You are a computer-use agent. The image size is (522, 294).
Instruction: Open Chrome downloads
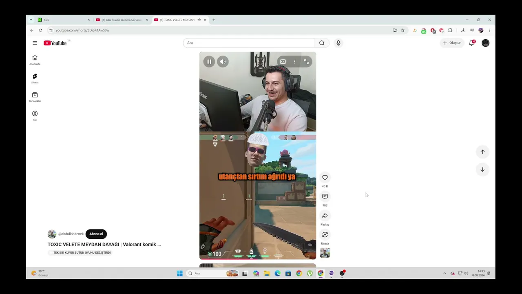(x=463, y=30)
